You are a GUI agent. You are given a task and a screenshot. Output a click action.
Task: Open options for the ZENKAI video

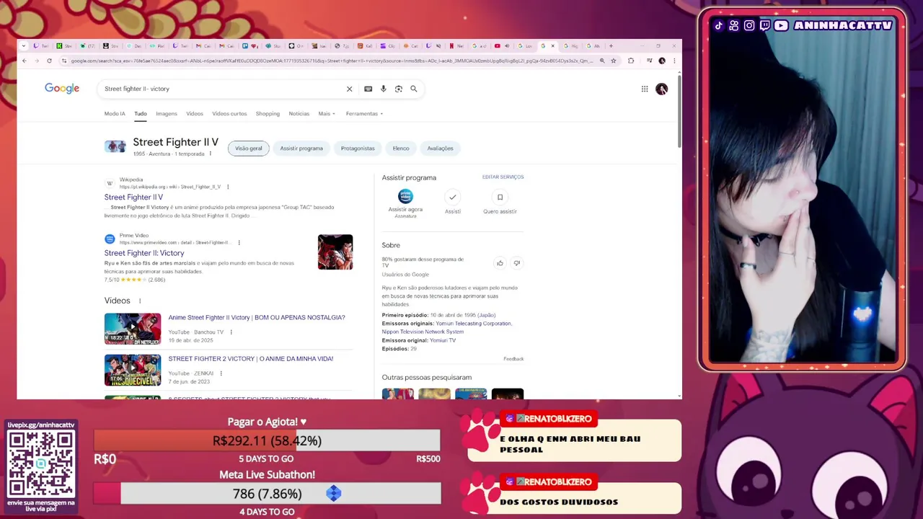[221, 373]
